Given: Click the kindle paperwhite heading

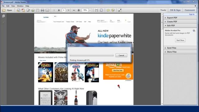Looking at the screenshot, I should (x=114, y=36).
